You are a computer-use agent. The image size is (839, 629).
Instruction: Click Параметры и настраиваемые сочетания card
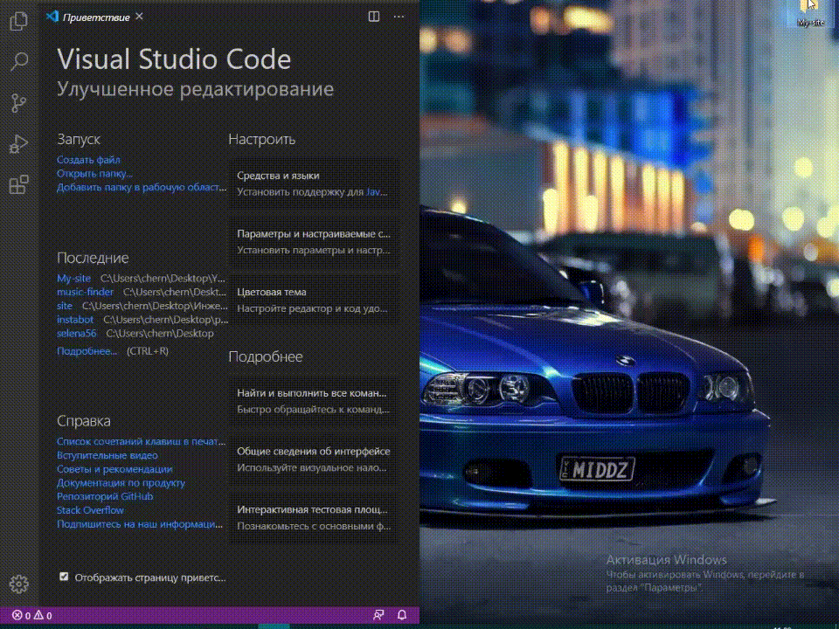[315, 242]
